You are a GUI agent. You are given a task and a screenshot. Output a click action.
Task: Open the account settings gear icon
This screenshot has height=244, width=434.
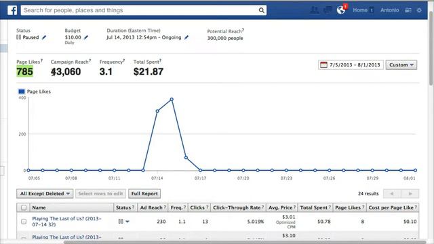419,10
